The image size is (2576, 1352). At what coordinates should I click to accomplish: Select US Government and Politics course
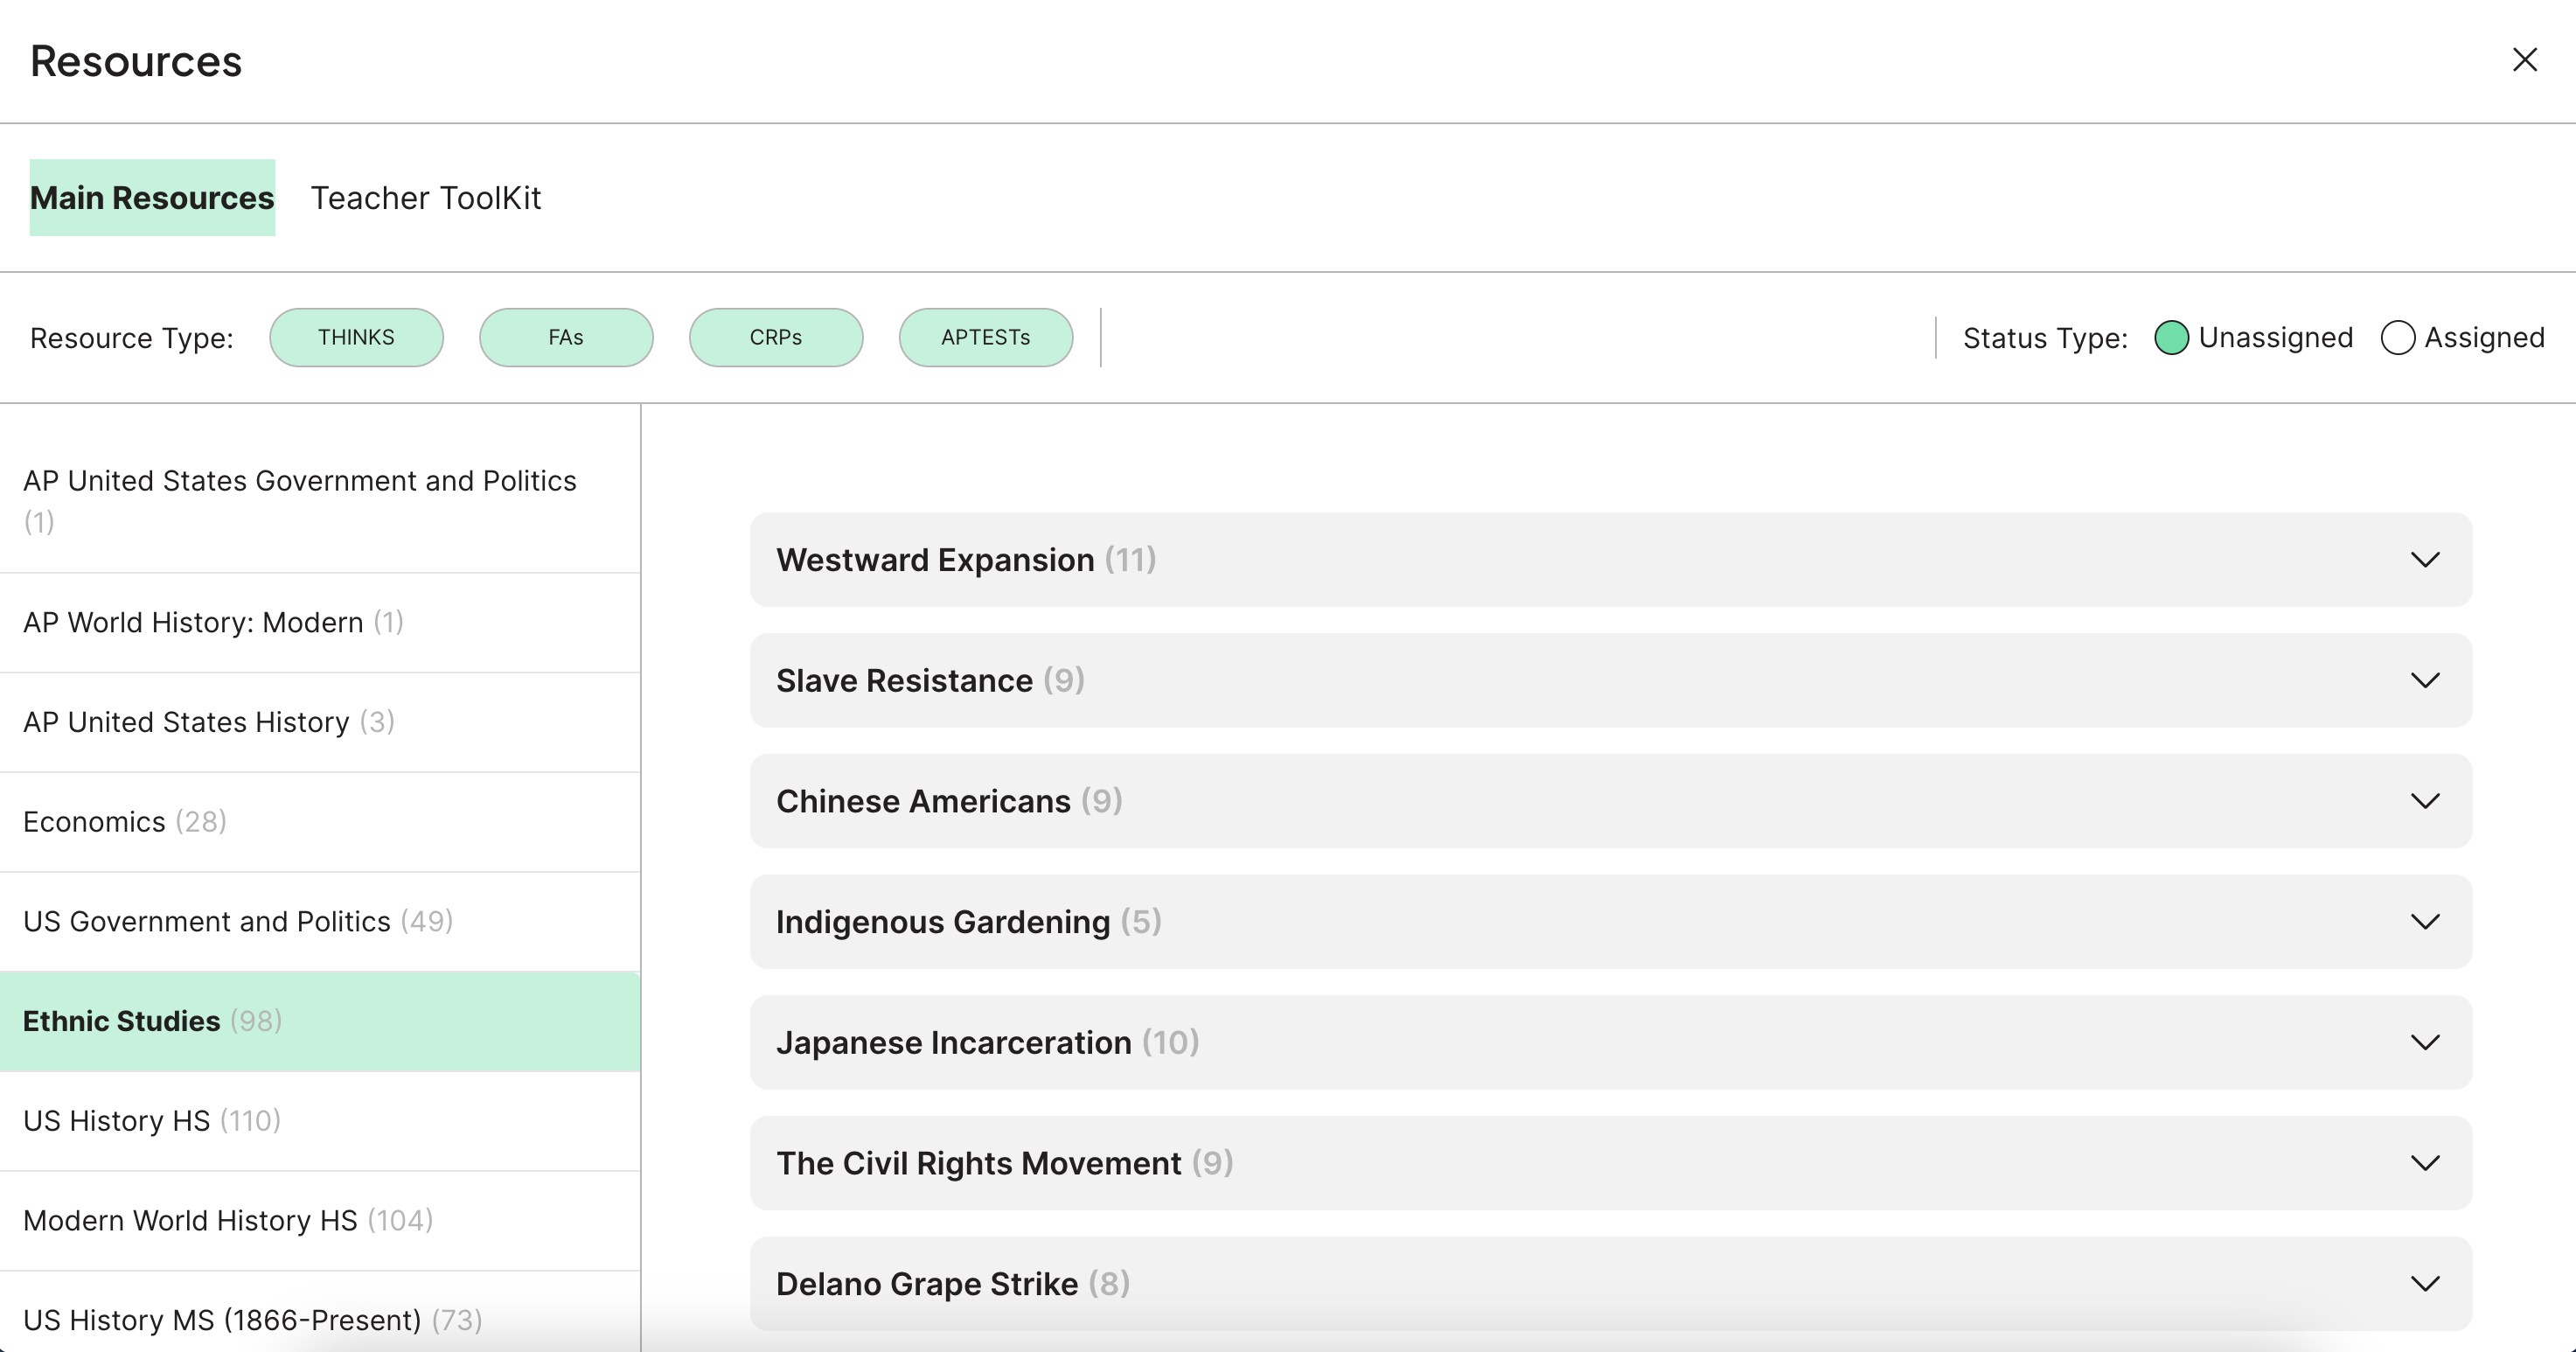[x=237, y=922]
